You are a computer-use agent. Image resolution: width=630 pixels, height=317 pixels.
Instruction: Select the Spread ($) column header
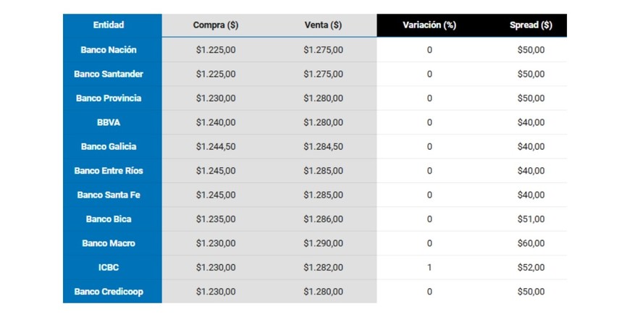point(531,25)
